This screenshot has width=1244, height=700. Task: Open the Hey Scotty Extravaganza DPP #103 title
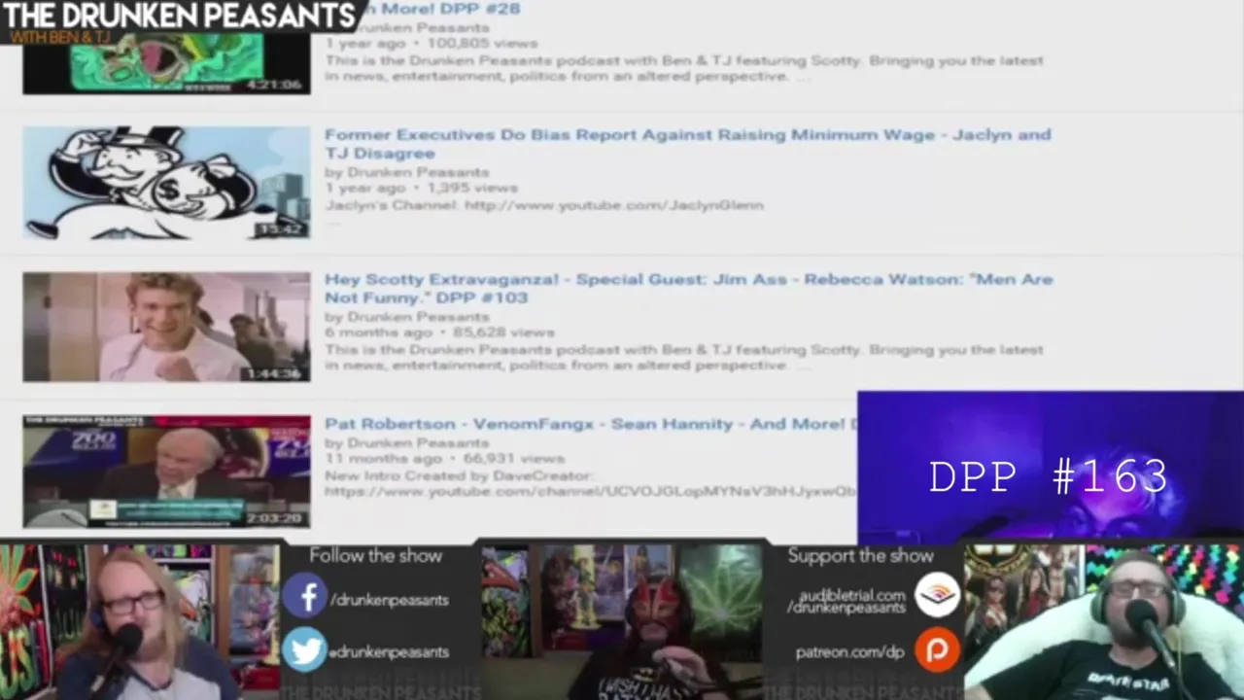pos(689,289)
